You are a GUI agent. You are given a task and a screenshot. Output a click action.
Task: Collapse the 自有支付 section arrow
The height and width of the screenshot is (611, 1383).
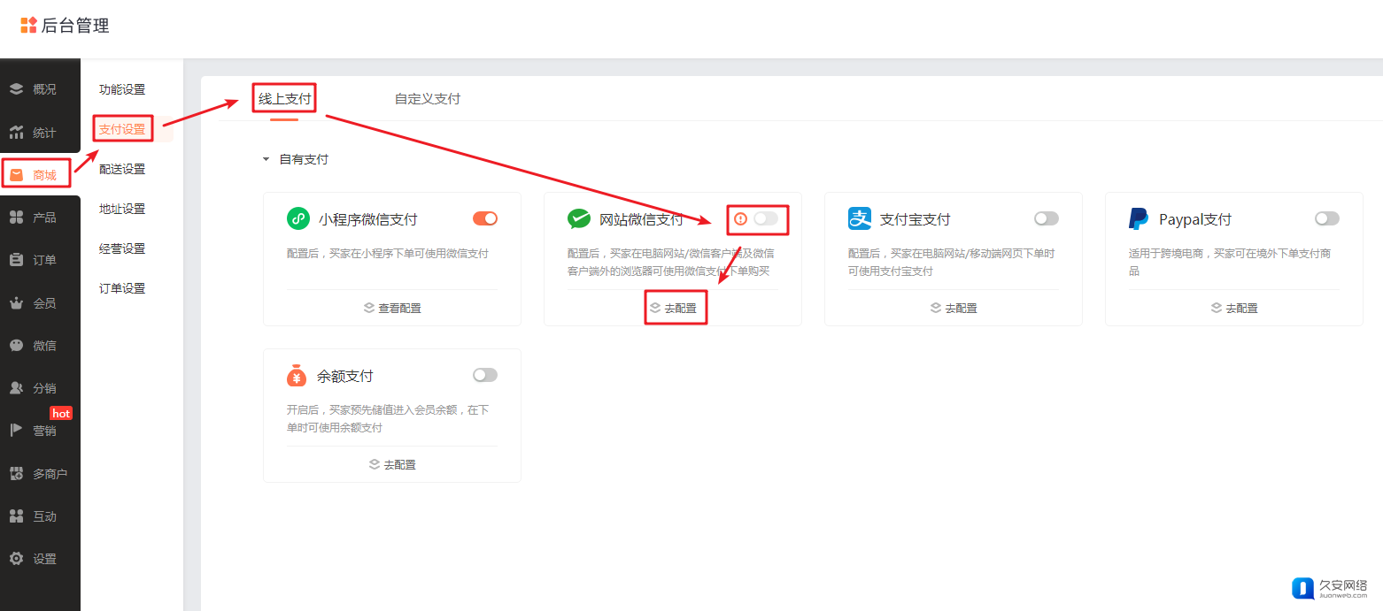[x=266, y=159]
